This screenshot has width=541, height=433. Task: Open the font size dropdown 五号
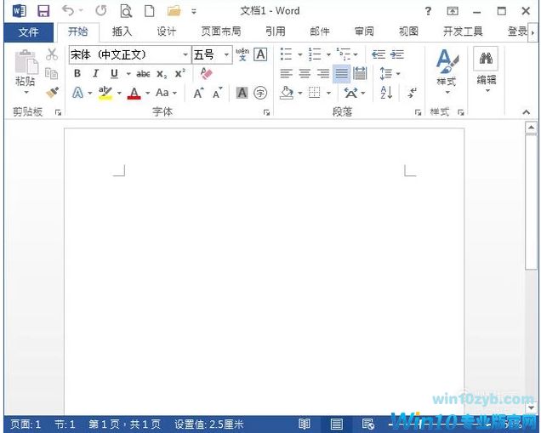[x=226, y=54]
